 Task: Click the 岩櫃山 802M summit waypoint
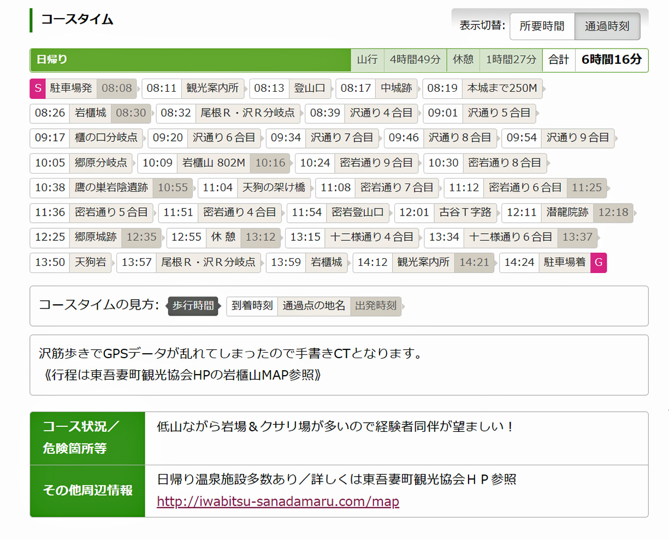pyautogui.click(x=214, y=163)
